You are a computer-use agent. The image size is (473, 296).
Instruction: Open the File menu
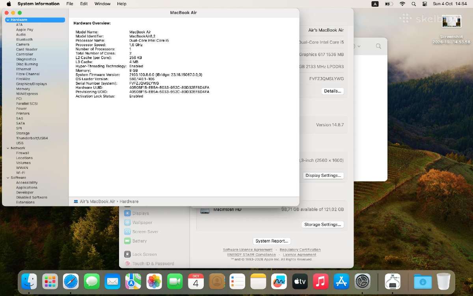(70, 4)
